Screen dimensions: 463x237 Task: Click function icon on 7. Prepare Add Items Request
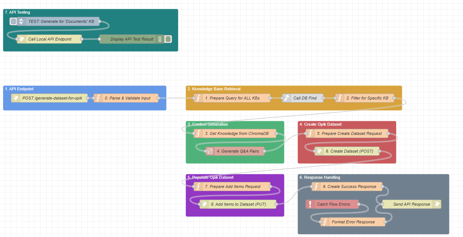198,187
